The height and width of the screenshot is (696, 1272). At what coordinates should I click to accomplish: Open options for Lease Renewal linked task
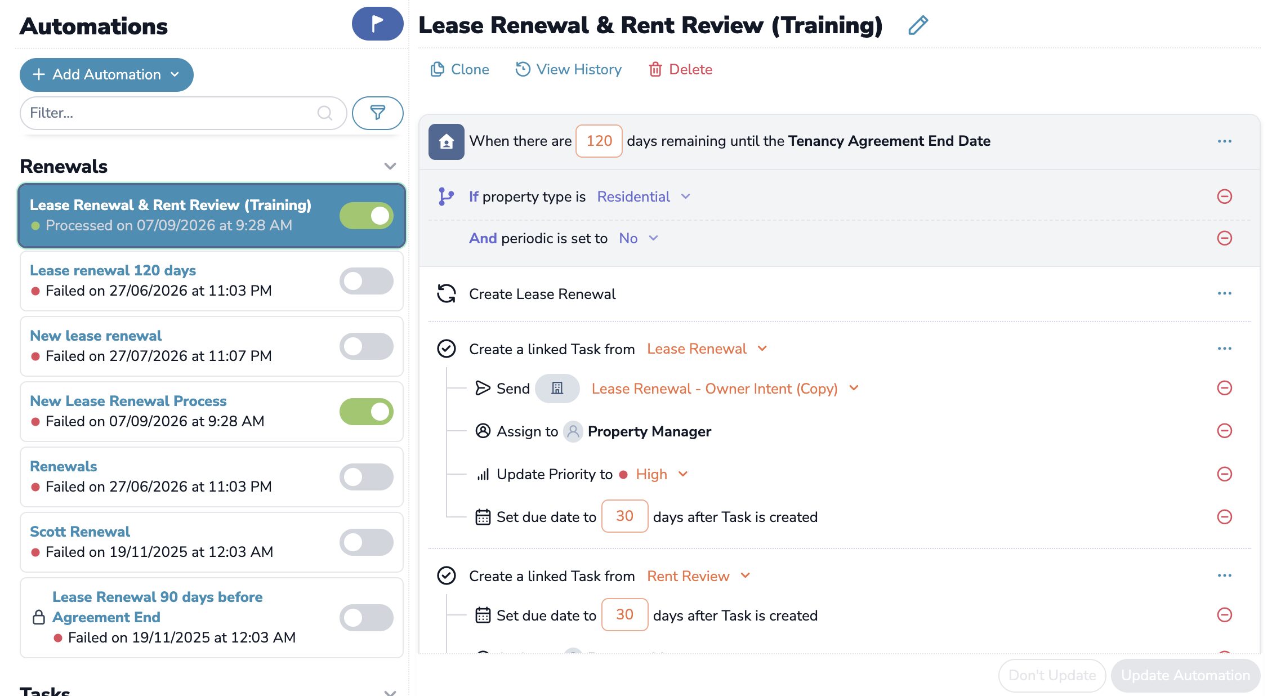click(1224, 349)
